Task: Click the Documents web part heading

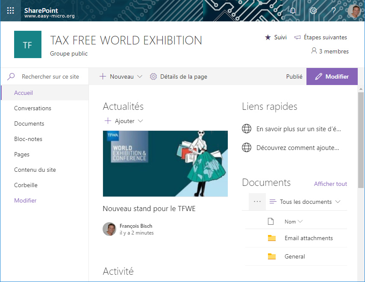Action: [266, 182]
